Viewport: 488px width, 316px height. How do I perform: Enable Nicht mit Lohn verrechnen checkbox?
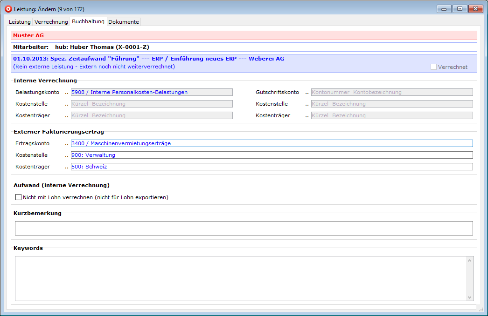[19, 197]
